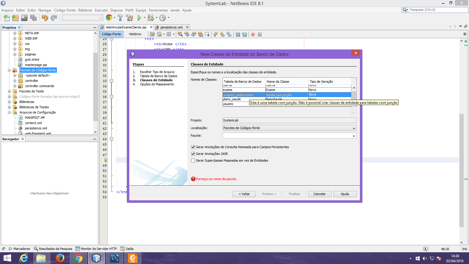Image resolution: width=469 pixels, height=264 pixels.
Task: Open the Pacote combo box dropdown
Action: [354, 136]
